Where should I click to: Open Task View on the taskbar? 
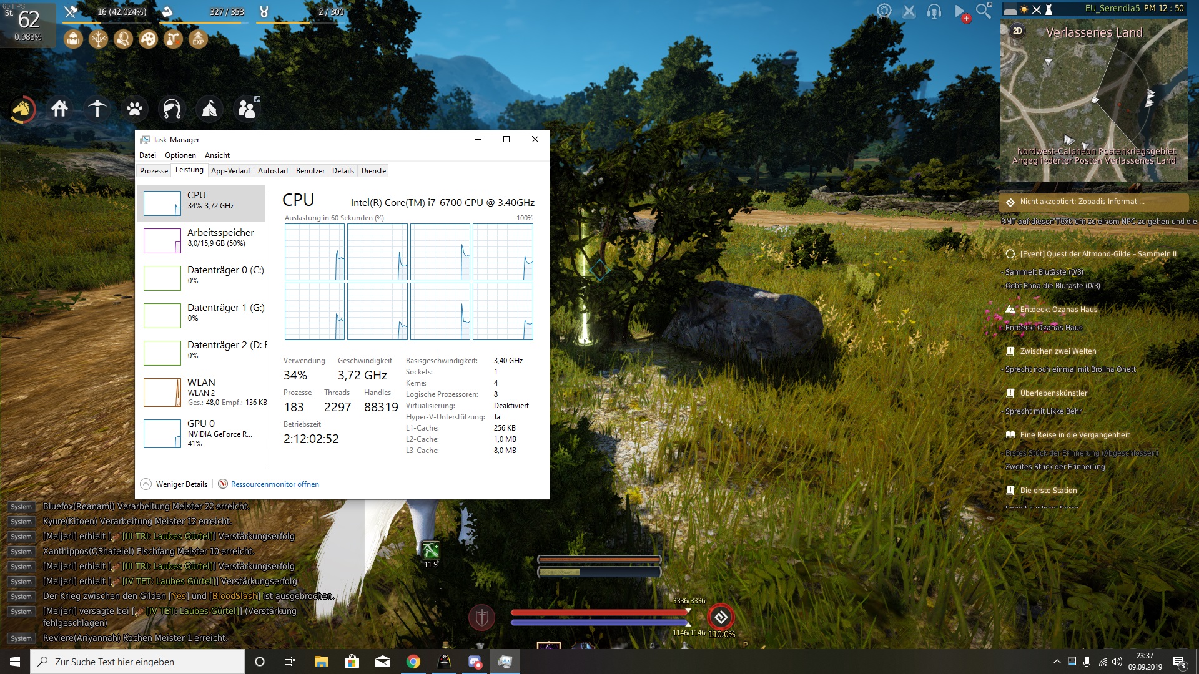point(290,662)
